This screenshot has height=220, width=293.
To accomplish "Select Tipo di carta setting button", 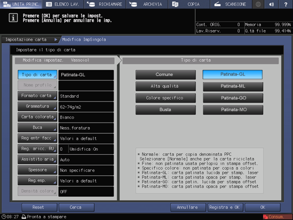I will click(37, 75).
